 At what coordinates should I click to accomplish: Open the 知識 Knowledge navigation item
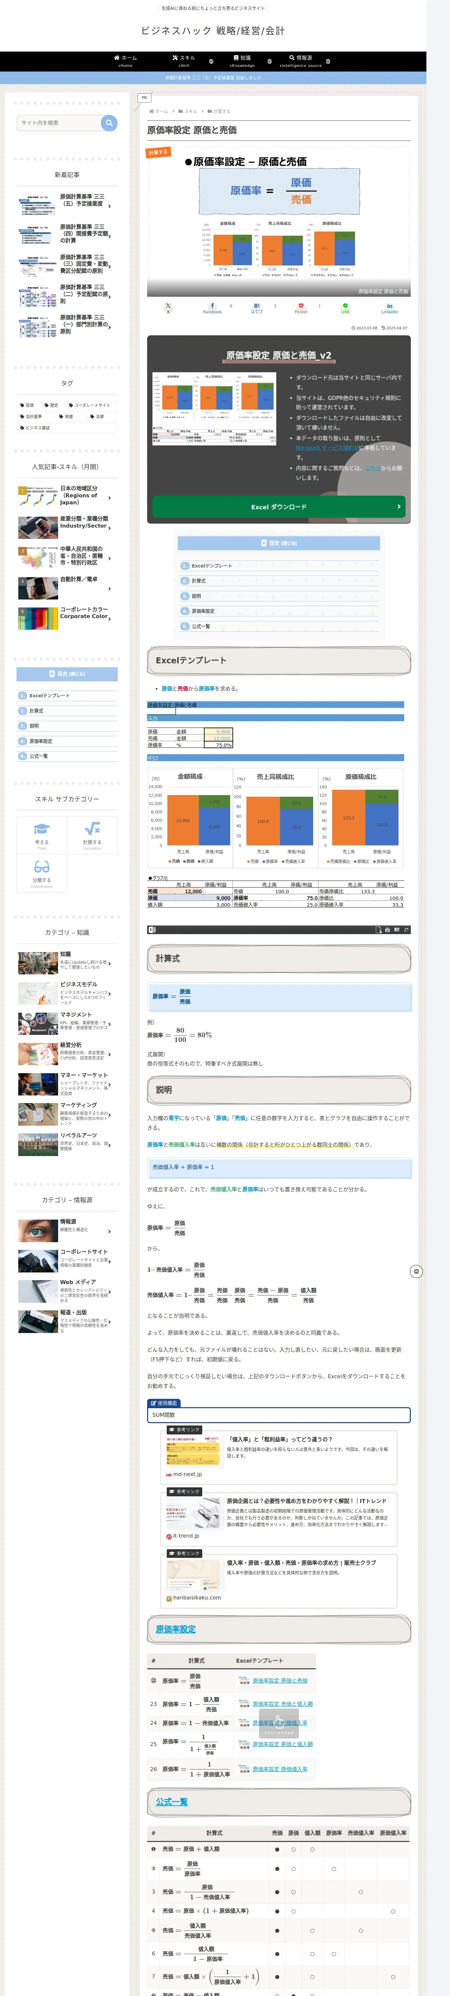(242, 61)
